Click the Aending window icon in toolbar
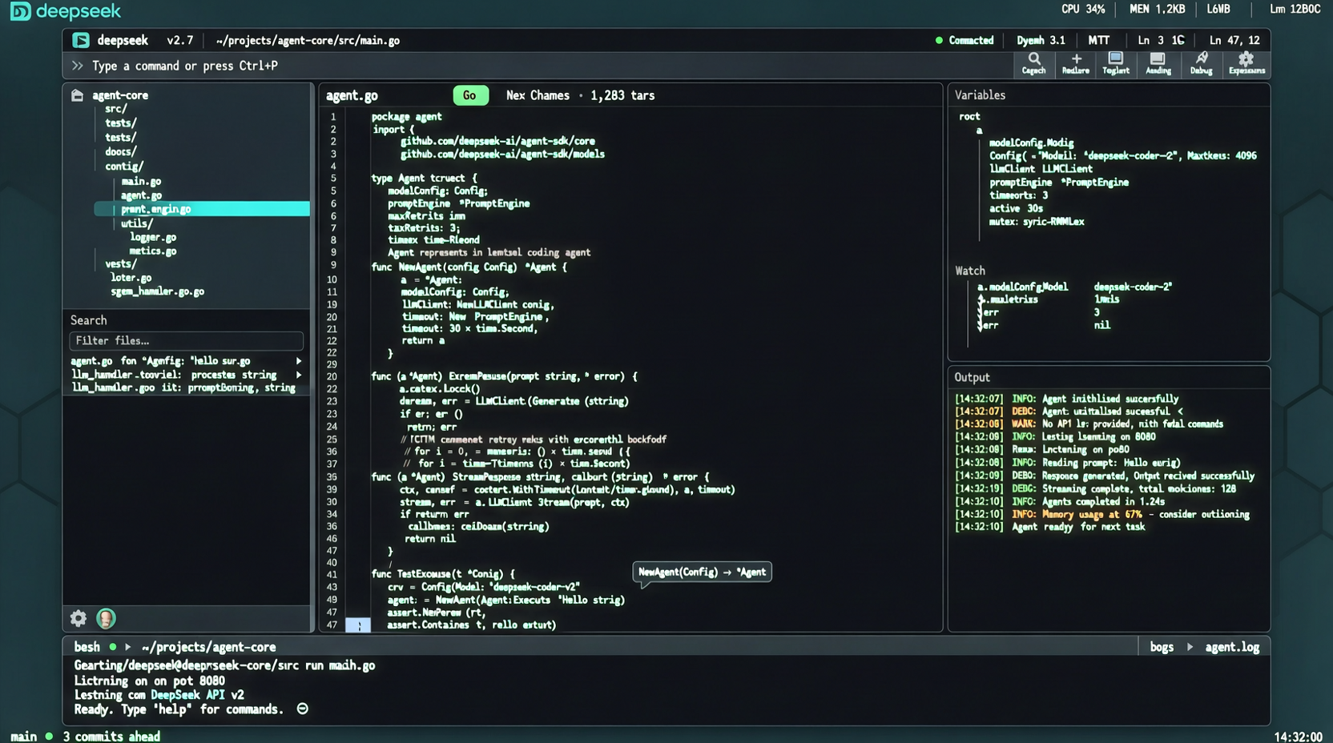The width and height of the screenshot is (1333, 743). coord(1157,58)
